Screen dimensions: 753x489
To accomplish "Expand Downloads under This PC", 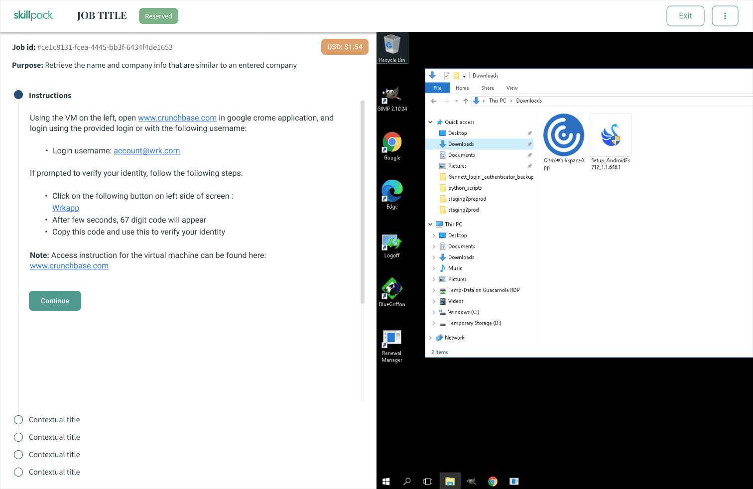I will pyautogui.click(x=434, y=257).
